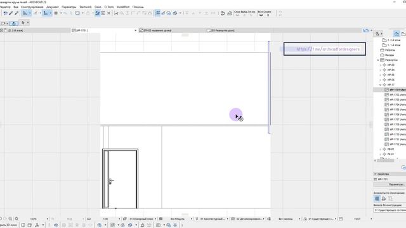Click the split scissors tool icon
Viewport: 406px width, 228px height.
pyautogui.click(x=116, y=13)
